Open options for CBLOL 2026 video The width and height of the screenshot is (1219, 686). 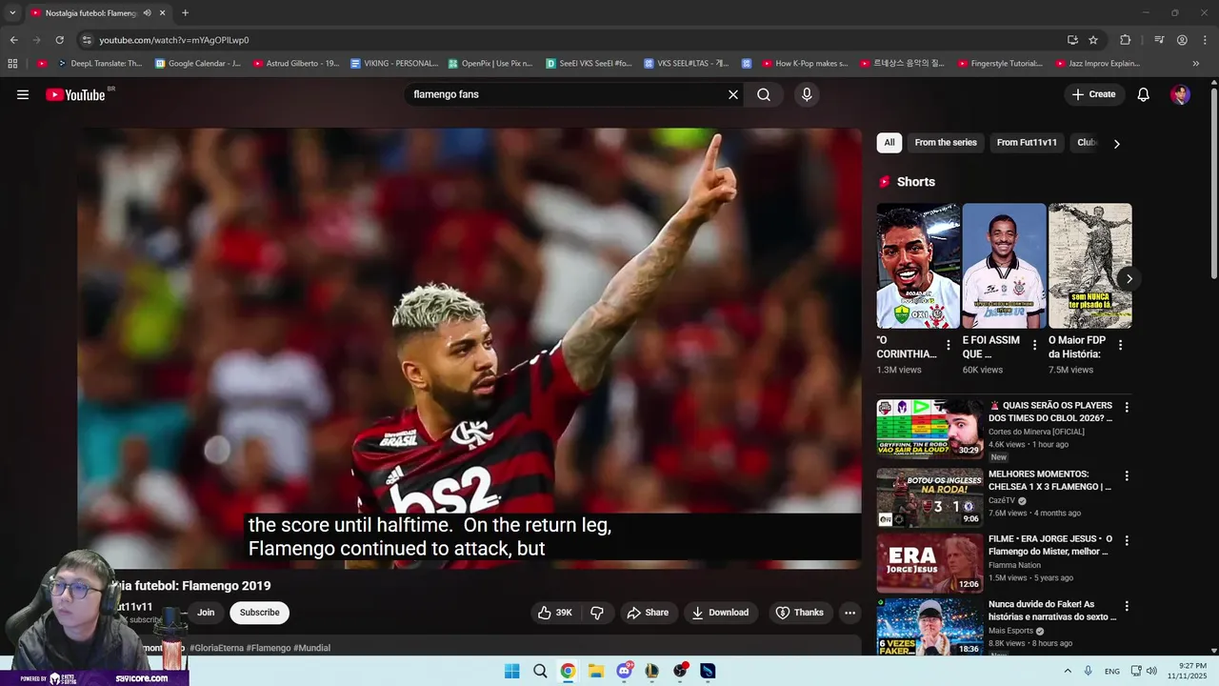pos(1127,407)
